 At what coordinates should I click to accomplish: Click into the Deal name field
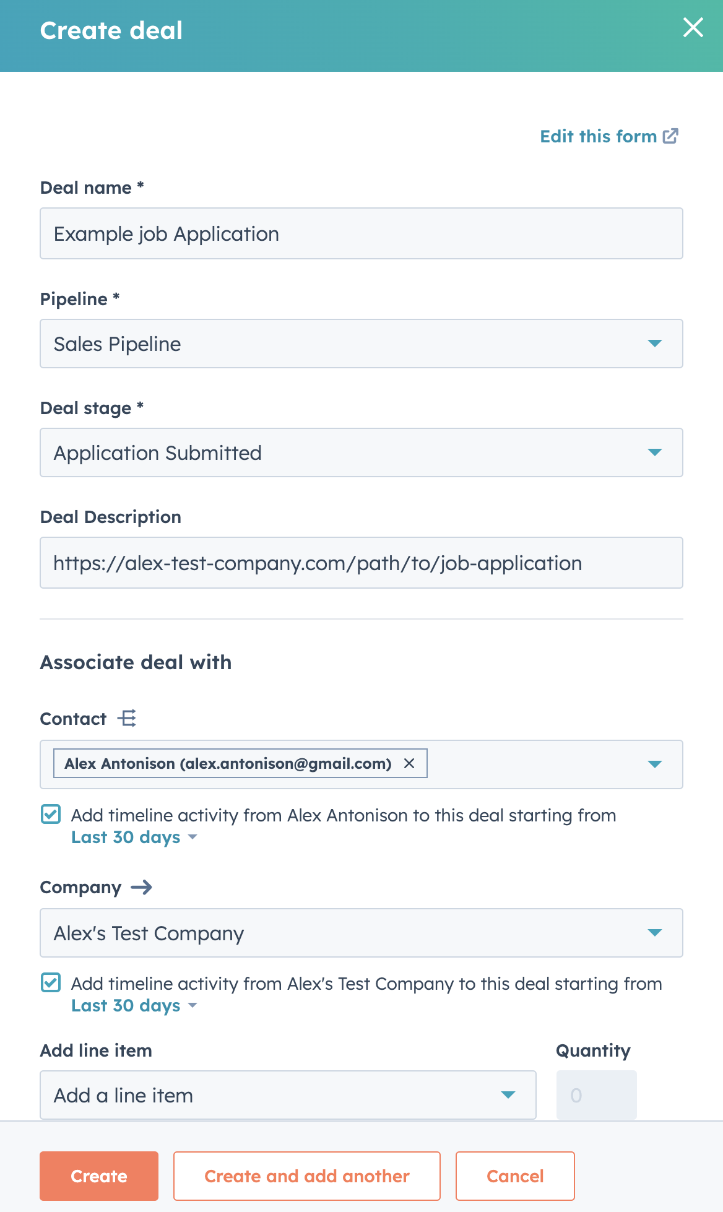[361, 233]
